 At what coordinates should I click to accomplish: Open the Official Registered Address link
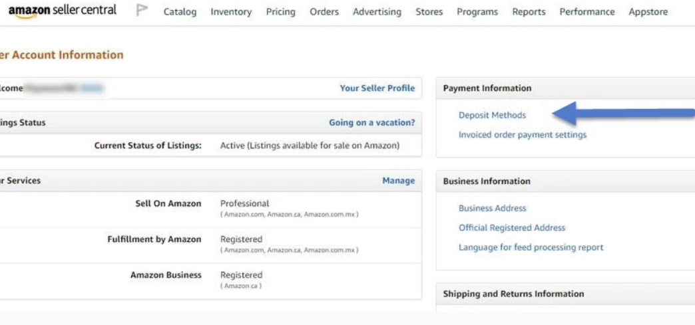click(511, 227)
